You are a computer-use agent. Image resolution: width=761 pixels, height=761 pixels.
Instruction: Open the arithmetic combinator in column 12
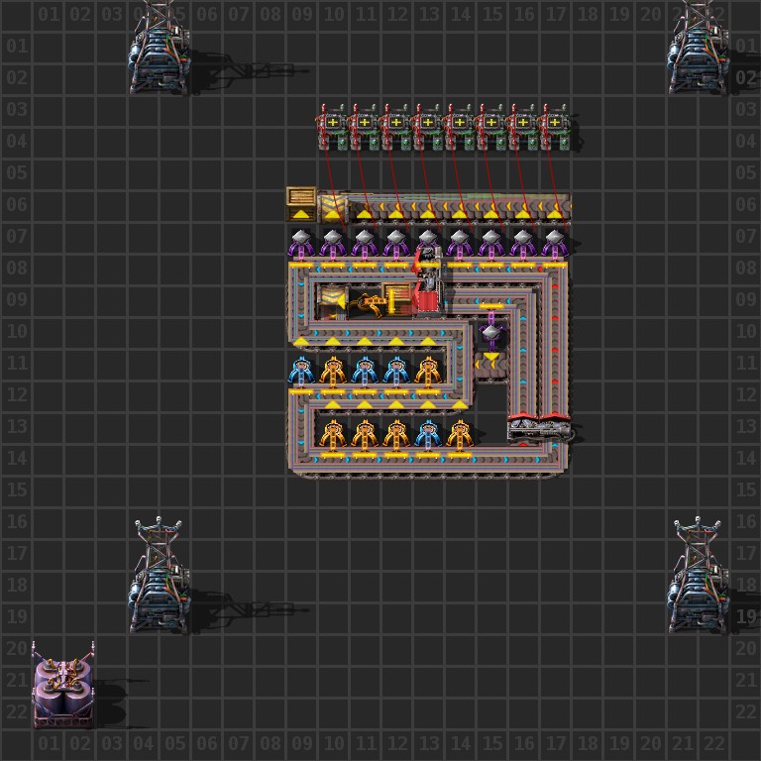pos(395,127)
